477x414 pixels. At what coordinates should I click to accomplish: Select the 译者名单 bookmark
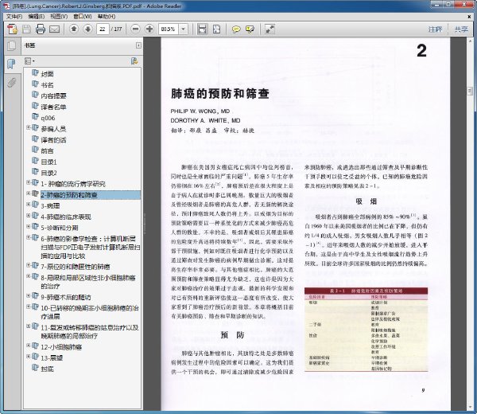53,107
